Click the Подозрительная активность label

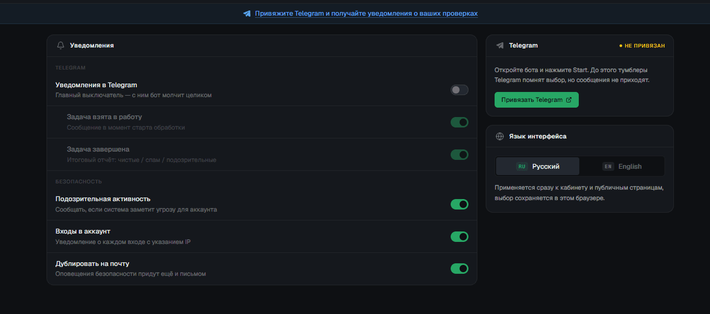(x=103, y=199)
